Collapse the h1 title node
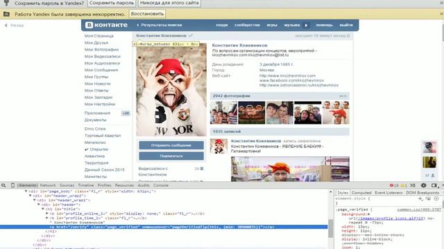The width and height of the screenshot is (444, 249). click(43, 209)
